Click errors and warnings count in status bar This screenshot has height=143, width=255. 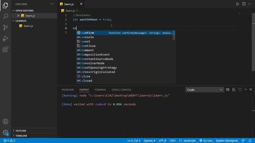(10, 141)
